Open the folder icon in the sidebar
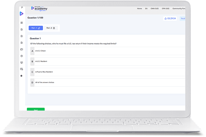The image size is (206, 137). 22,49
